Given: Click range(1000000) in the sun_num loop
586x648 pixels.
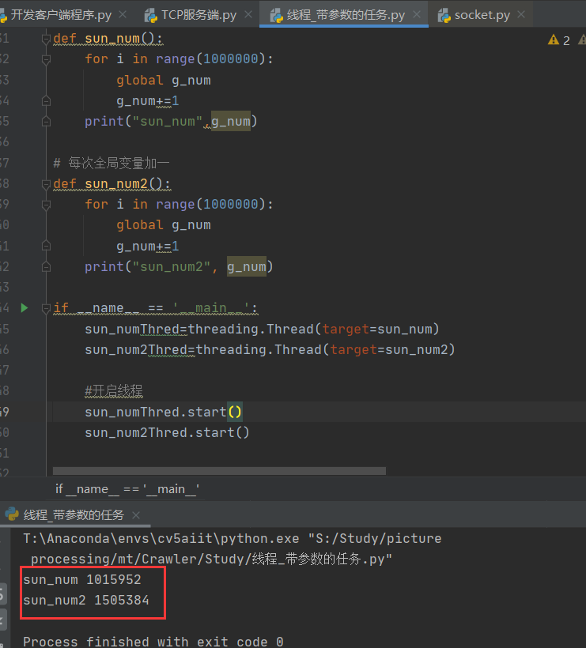Looking at the screenshot, I should pos(210,59).
